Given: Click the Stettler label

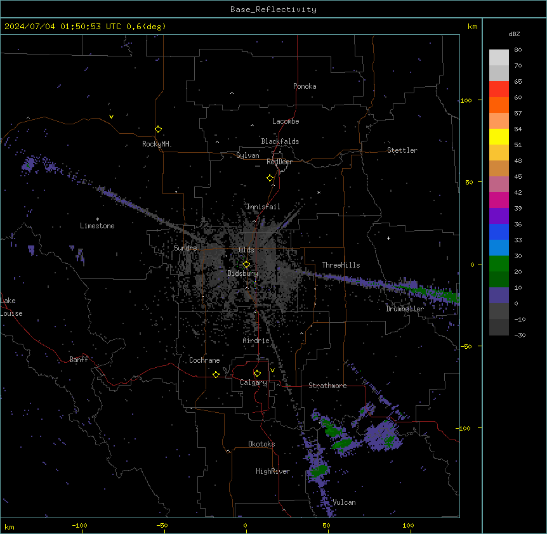Looking at the screenshot, I should pyautogui.click(x=402, y=150).
